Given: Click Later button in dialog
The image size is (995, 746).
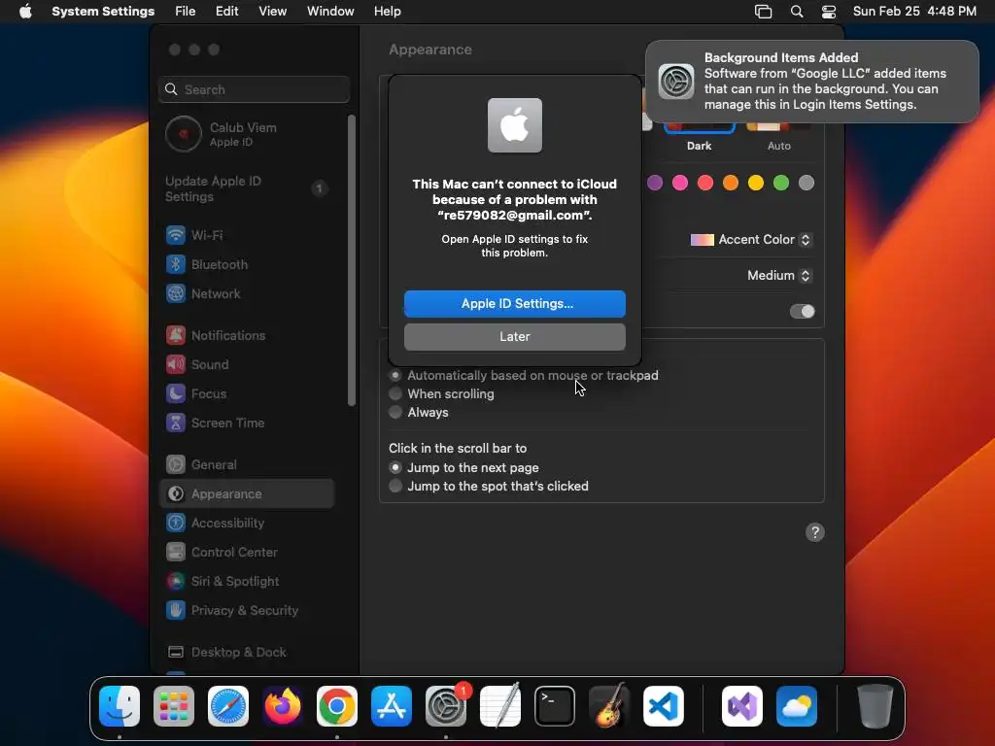Looking at the screenshot, I should point(515,337).
